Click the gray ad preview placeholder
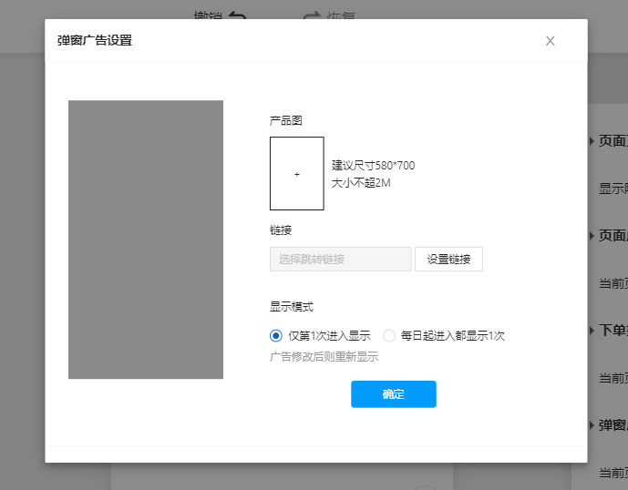 (x=146, y=240)
